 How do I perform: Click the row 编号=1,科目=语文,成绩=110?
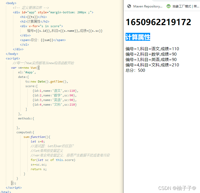(x=152, y=49)
